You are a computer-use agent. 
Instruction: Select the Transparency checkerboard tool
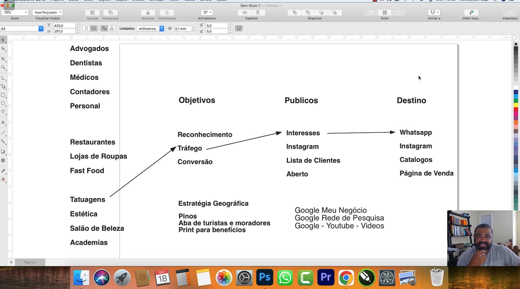point(3,160)
